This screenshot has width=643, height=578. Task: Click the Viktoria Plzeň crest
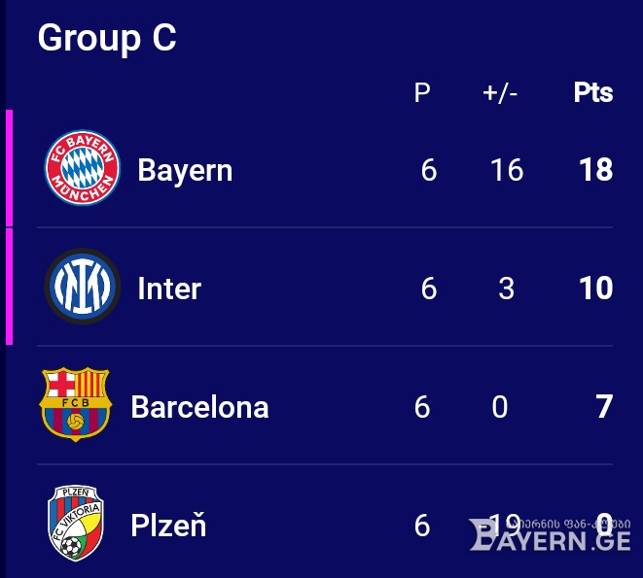76,523
